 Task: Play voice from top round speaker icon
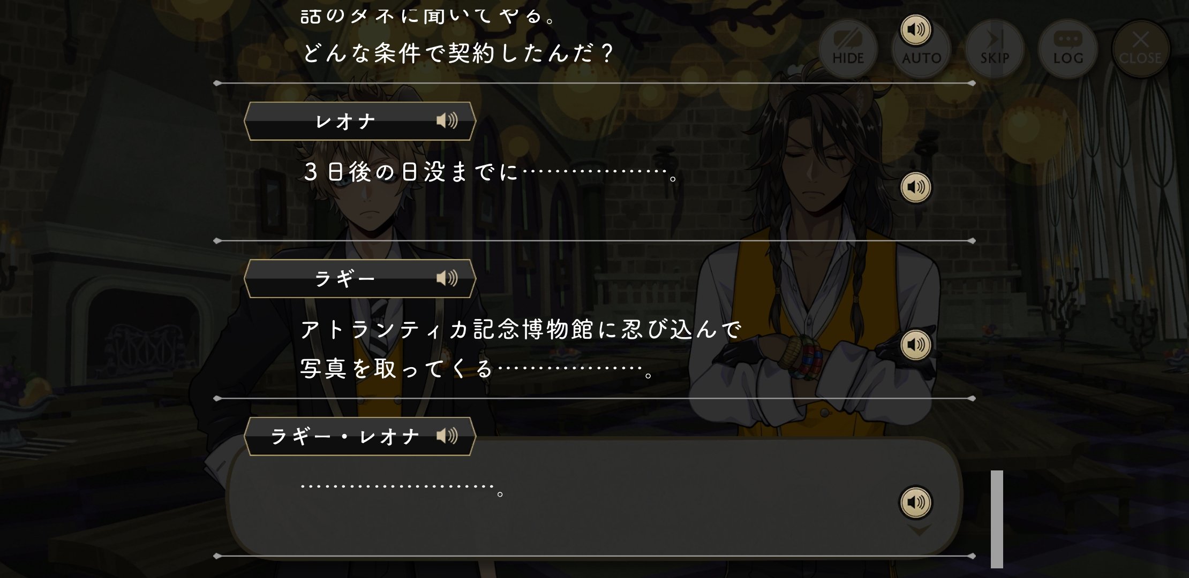[x=916, y=29]
